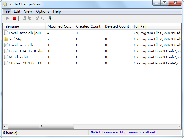
Task: Click the MIndex.dat file icon
Action: tap(6, 57)
